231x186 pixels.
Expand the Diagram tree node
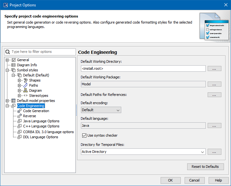[x=20, y=90]
